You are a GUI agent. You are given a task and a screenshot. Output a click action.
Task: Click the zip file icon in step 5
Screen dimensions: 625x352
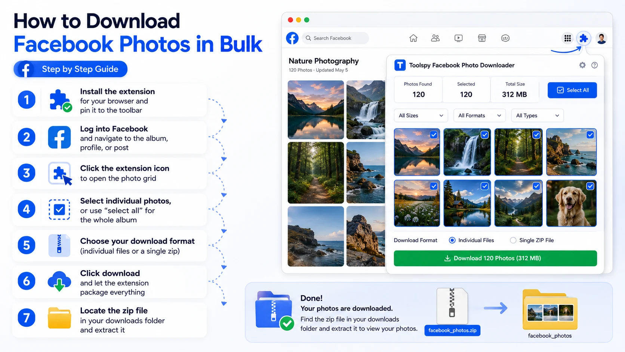click(x=59, y=245)
